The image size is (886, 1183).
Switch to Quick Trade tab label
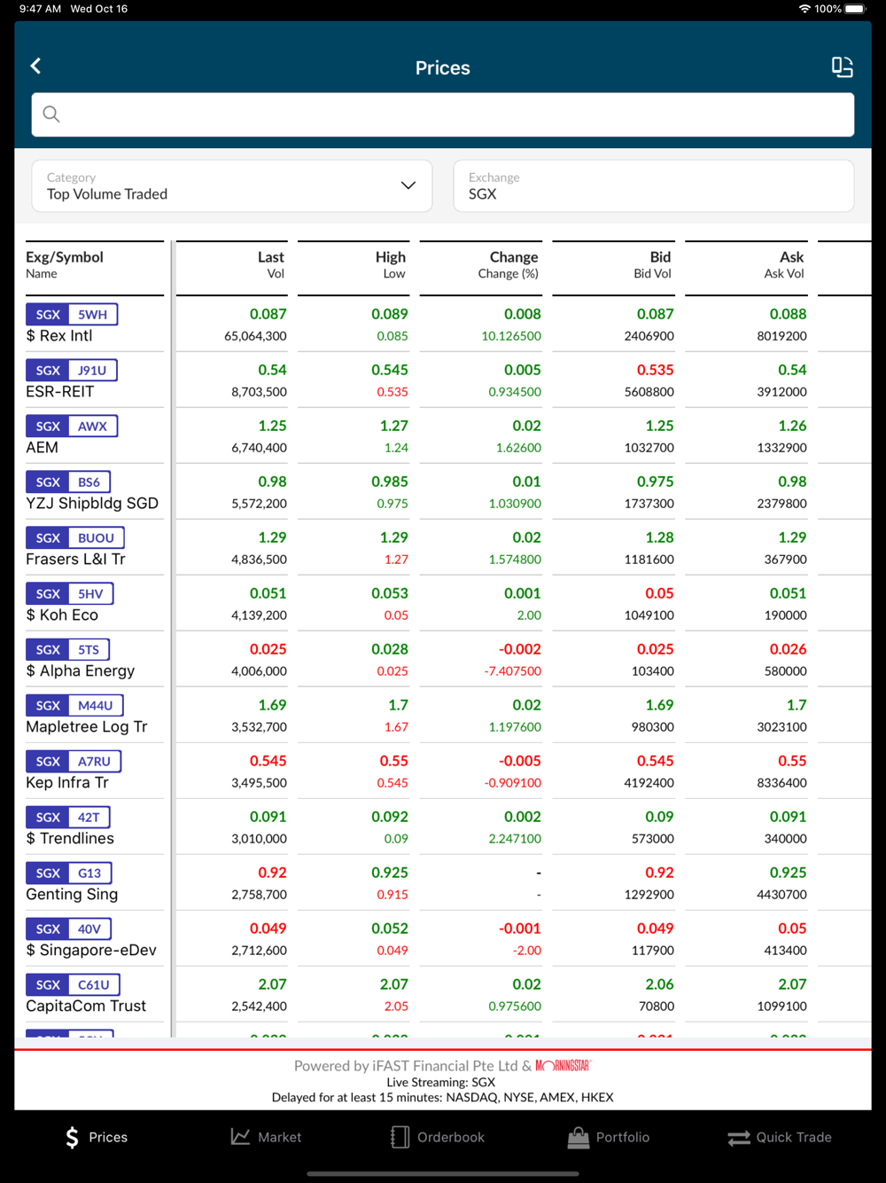794,1137
